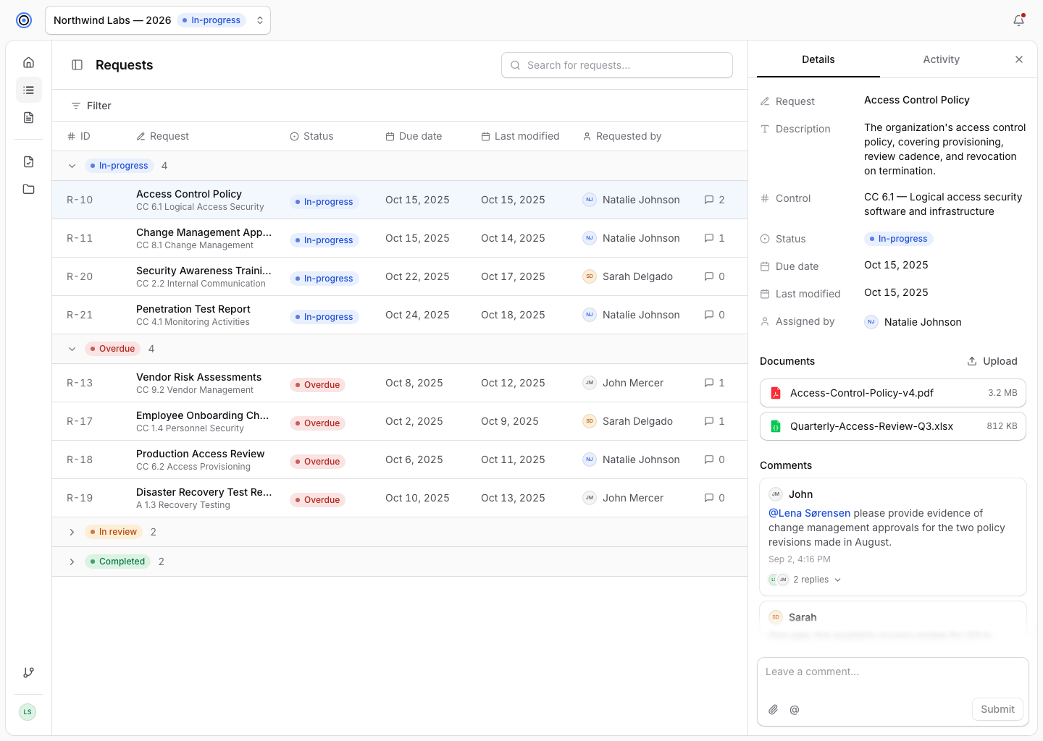
Task: Click the attach file paperclip icon
Action: click(x=774, y=710)
